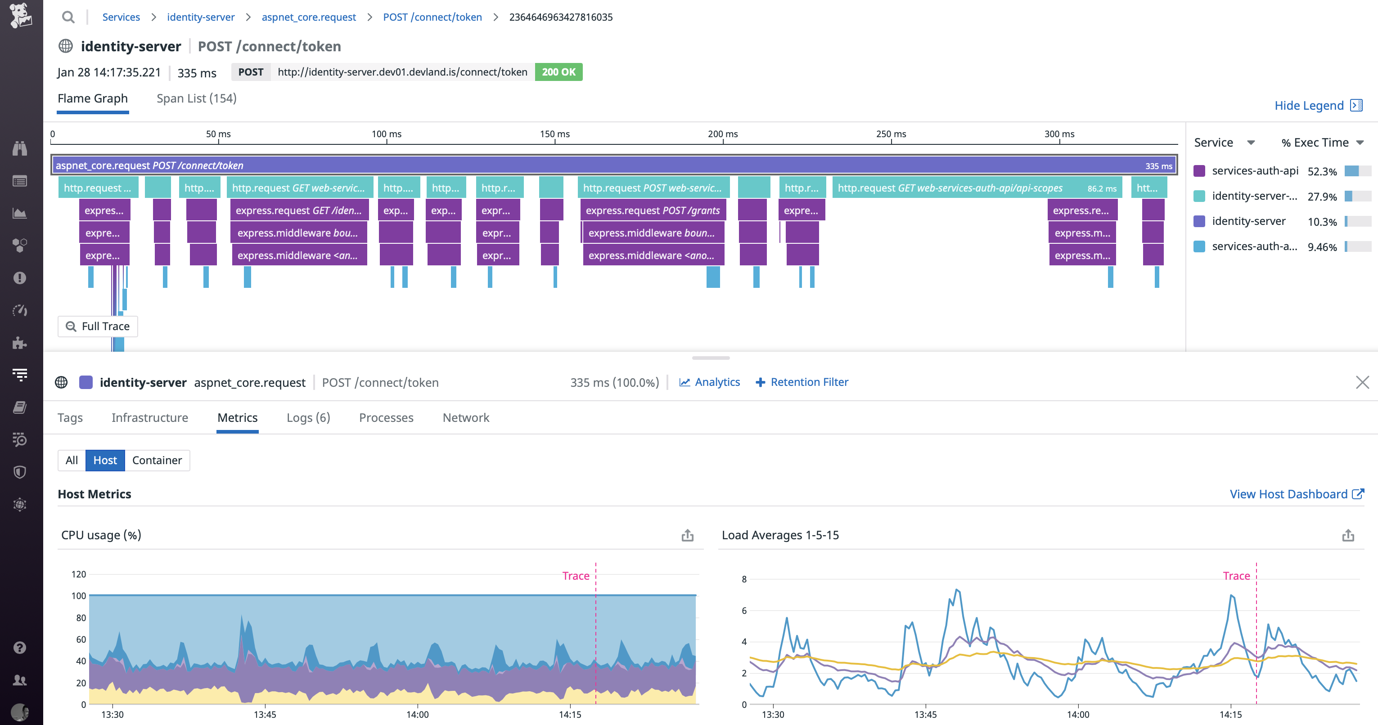The height and width of the screenshot is (725, 1378).
Task: Click the Full Trace button
Action: (98, 326)
